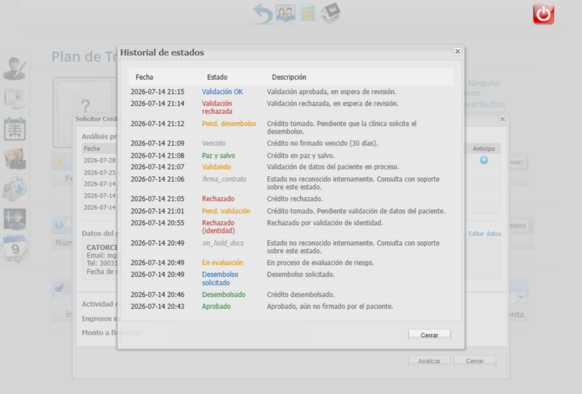This screenshot has width=582, height=394.
Task: Open the documents sidebar icon below patient icon
Action: point(15,98)
